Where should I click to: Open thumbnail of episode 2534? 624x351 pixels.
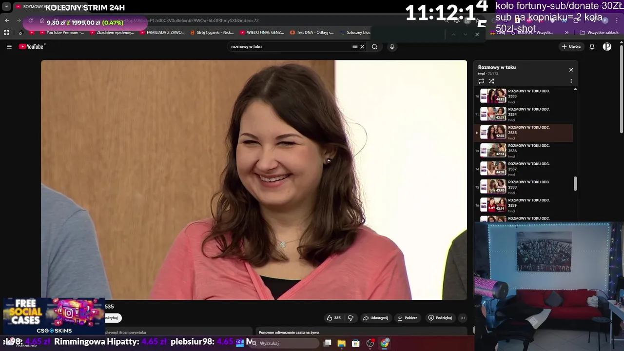pos(493,114)
